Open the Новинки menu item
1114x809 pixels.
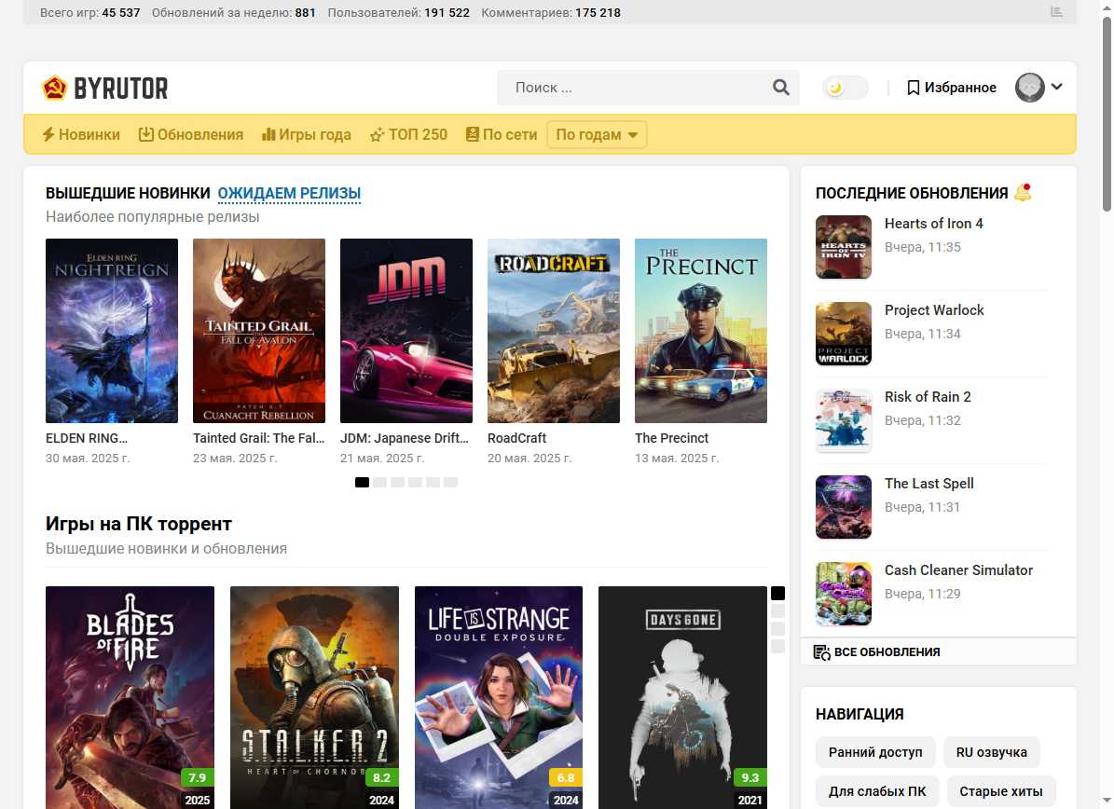80,134
